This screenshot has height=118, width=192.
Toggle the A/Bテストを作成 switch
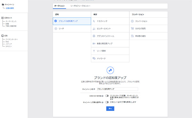click(x=107, y=96)
